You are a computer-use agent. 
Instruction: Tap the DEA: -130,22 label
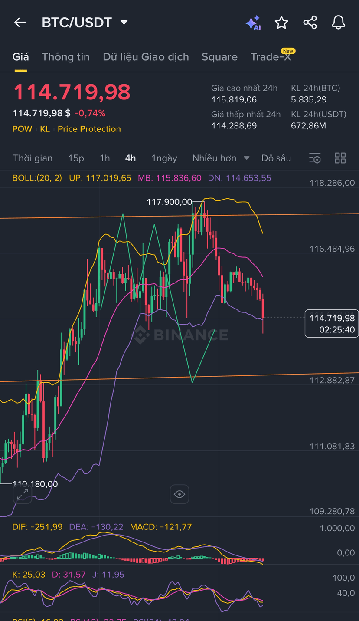coord(96,527)
